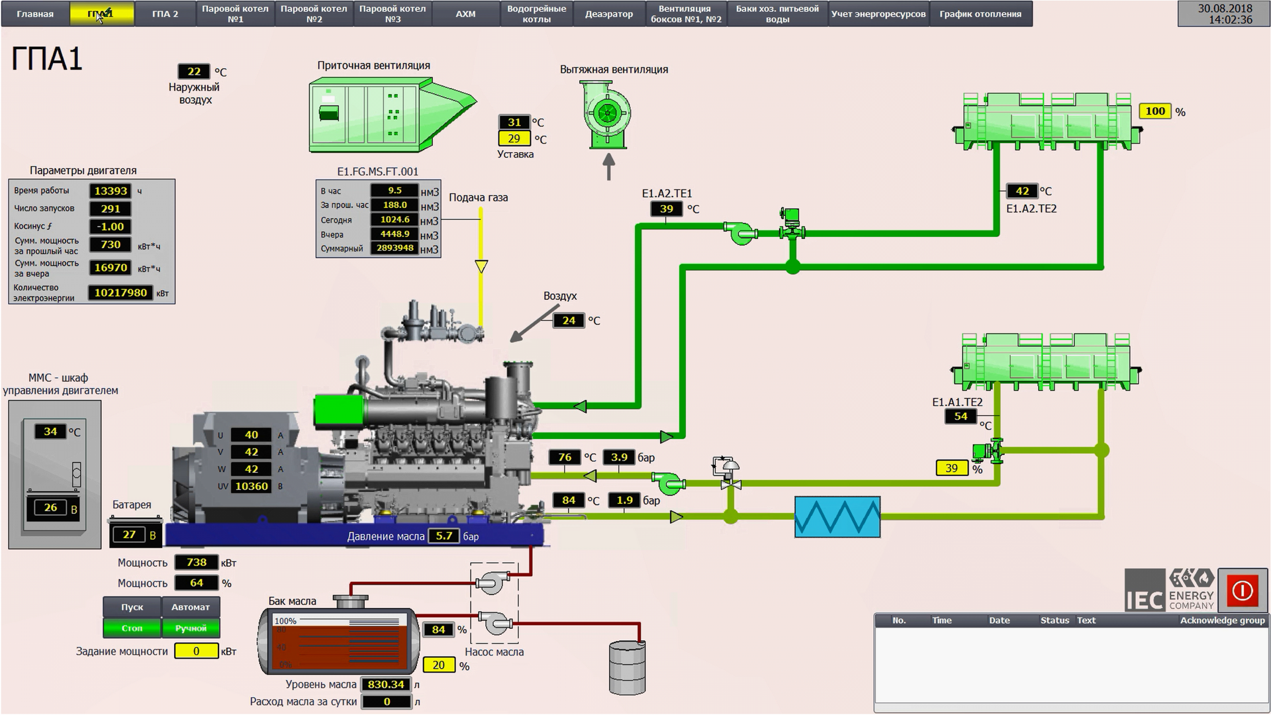Image resolution: width=1271 pixels, height=715 pixels.
Task: Click the exhaust ventilation fan icon
Action: [606, 114]
